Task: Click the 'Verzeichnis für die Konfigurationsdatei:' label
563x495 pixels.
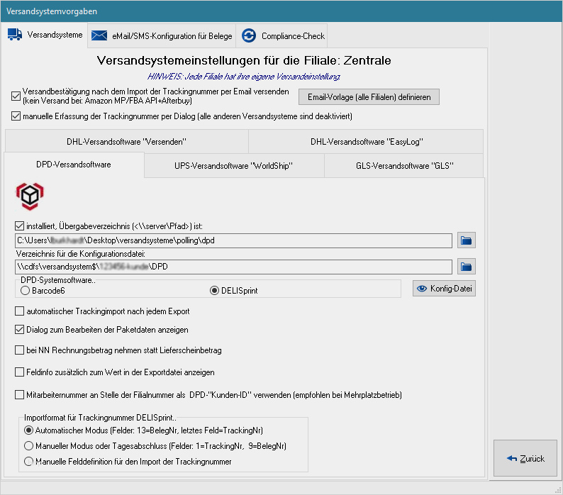Action: tap(80, 254)
